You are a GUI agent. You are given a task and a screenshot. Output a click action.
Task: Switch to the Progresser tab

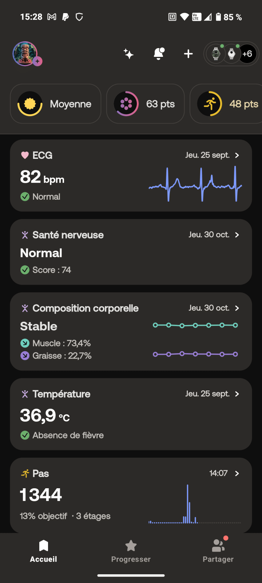(131, 551)
